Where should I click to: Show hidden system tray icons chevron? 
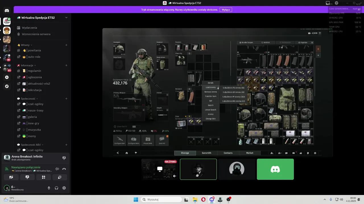point(325,199)
